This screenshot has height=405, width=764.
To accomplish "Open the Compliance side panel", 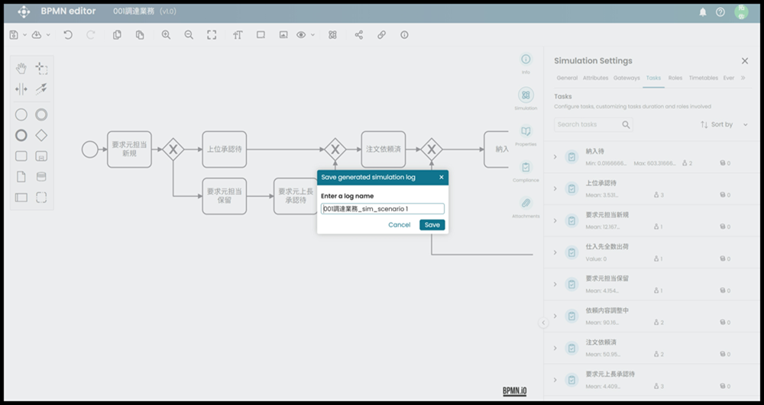I will tap(526, 168).
